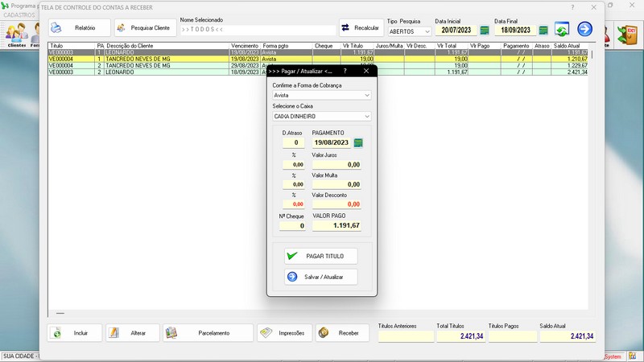Click the green refresh icon at top right
Screen dimensions: 644x362
[562, 30]
